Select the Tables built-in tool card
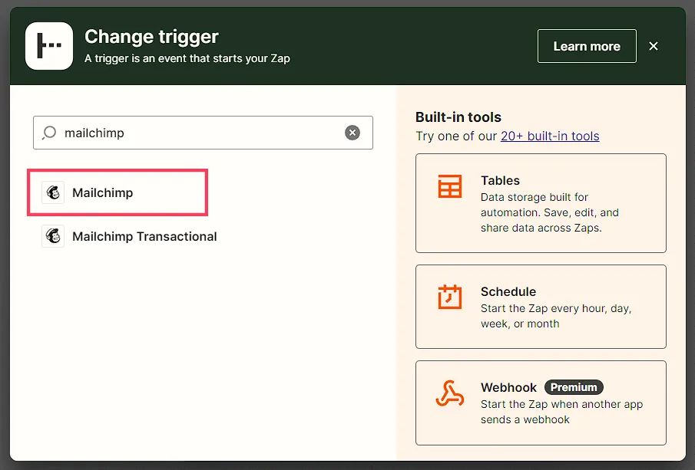 click(541, 203)
